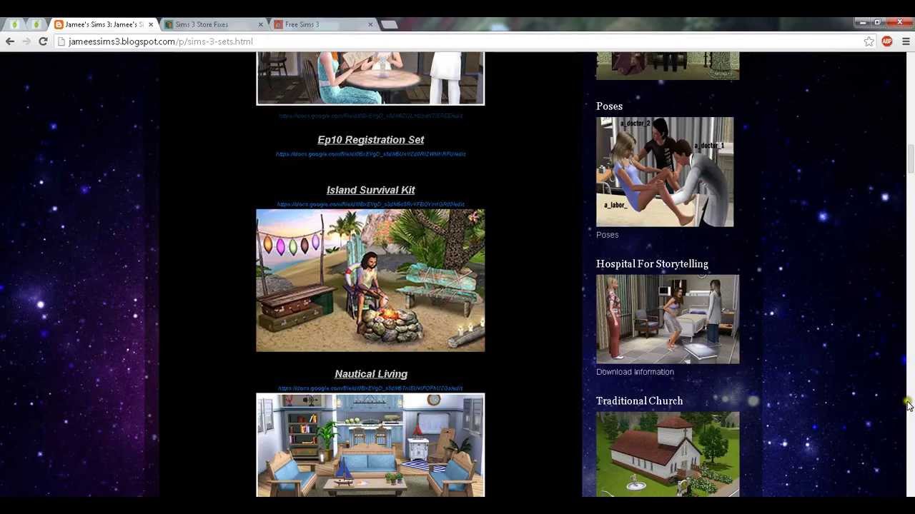Open the Google Docs link under Island Survival Kit
Image resolution: width=915 pixels, height=514 pixels.
tap(370, 204)
